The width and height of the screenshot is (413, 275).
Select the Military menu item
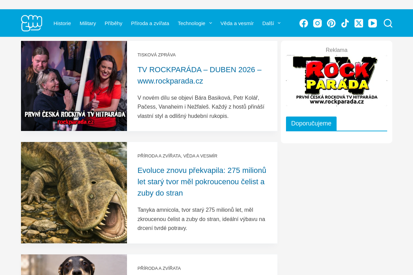pyautogui.click(x=88, y=23)
